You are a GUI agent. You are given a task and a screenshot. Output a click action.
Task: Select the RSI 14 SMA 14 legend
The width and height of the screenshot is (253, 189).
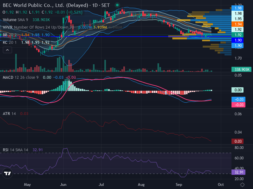tap(15, 150)
